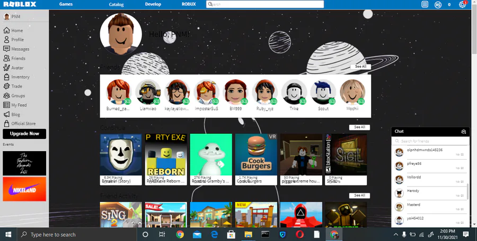Click the Roblox logo
477x241 pixels.
tap(20, 4)
